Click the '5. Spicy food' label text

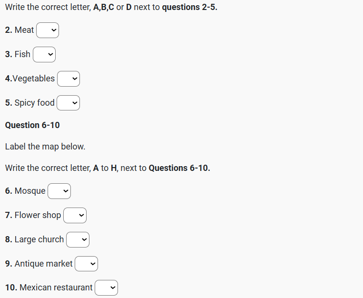point(30,103)
